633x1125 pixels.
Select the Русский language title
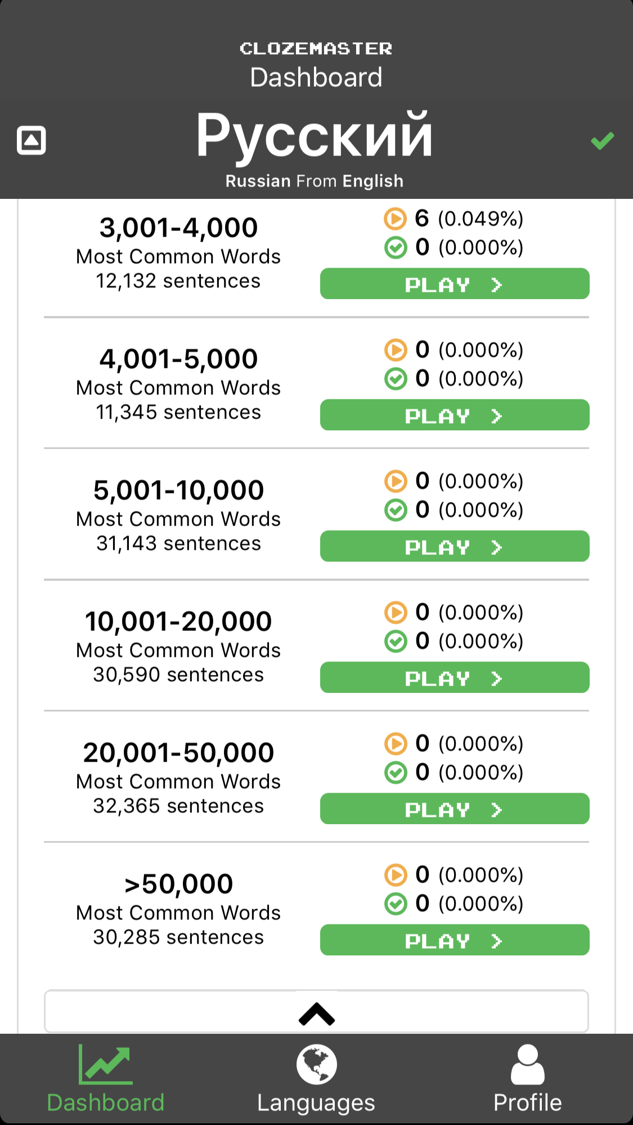tap(315, 136)
